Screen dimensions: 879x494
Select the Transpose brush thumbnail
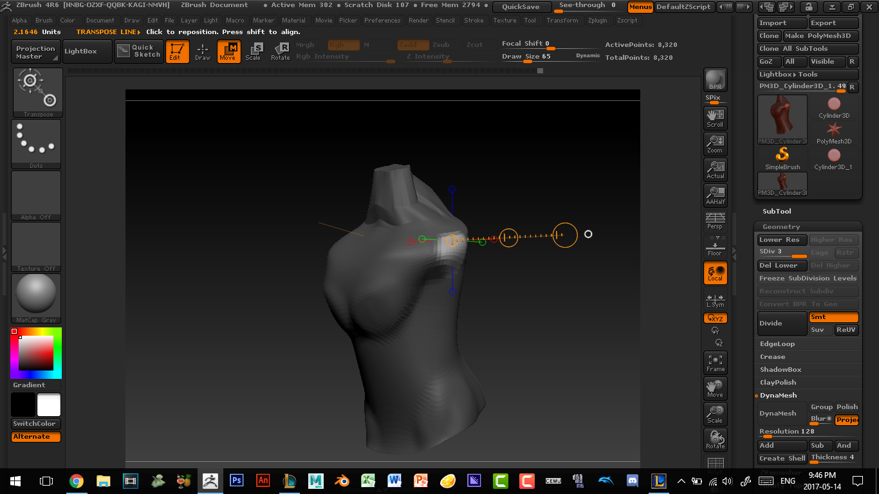37,93
